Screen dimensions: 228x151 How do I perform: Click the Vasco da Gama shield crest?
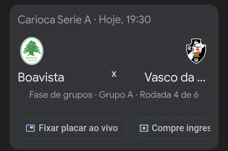pyautogui.click(x=196, y=51)
